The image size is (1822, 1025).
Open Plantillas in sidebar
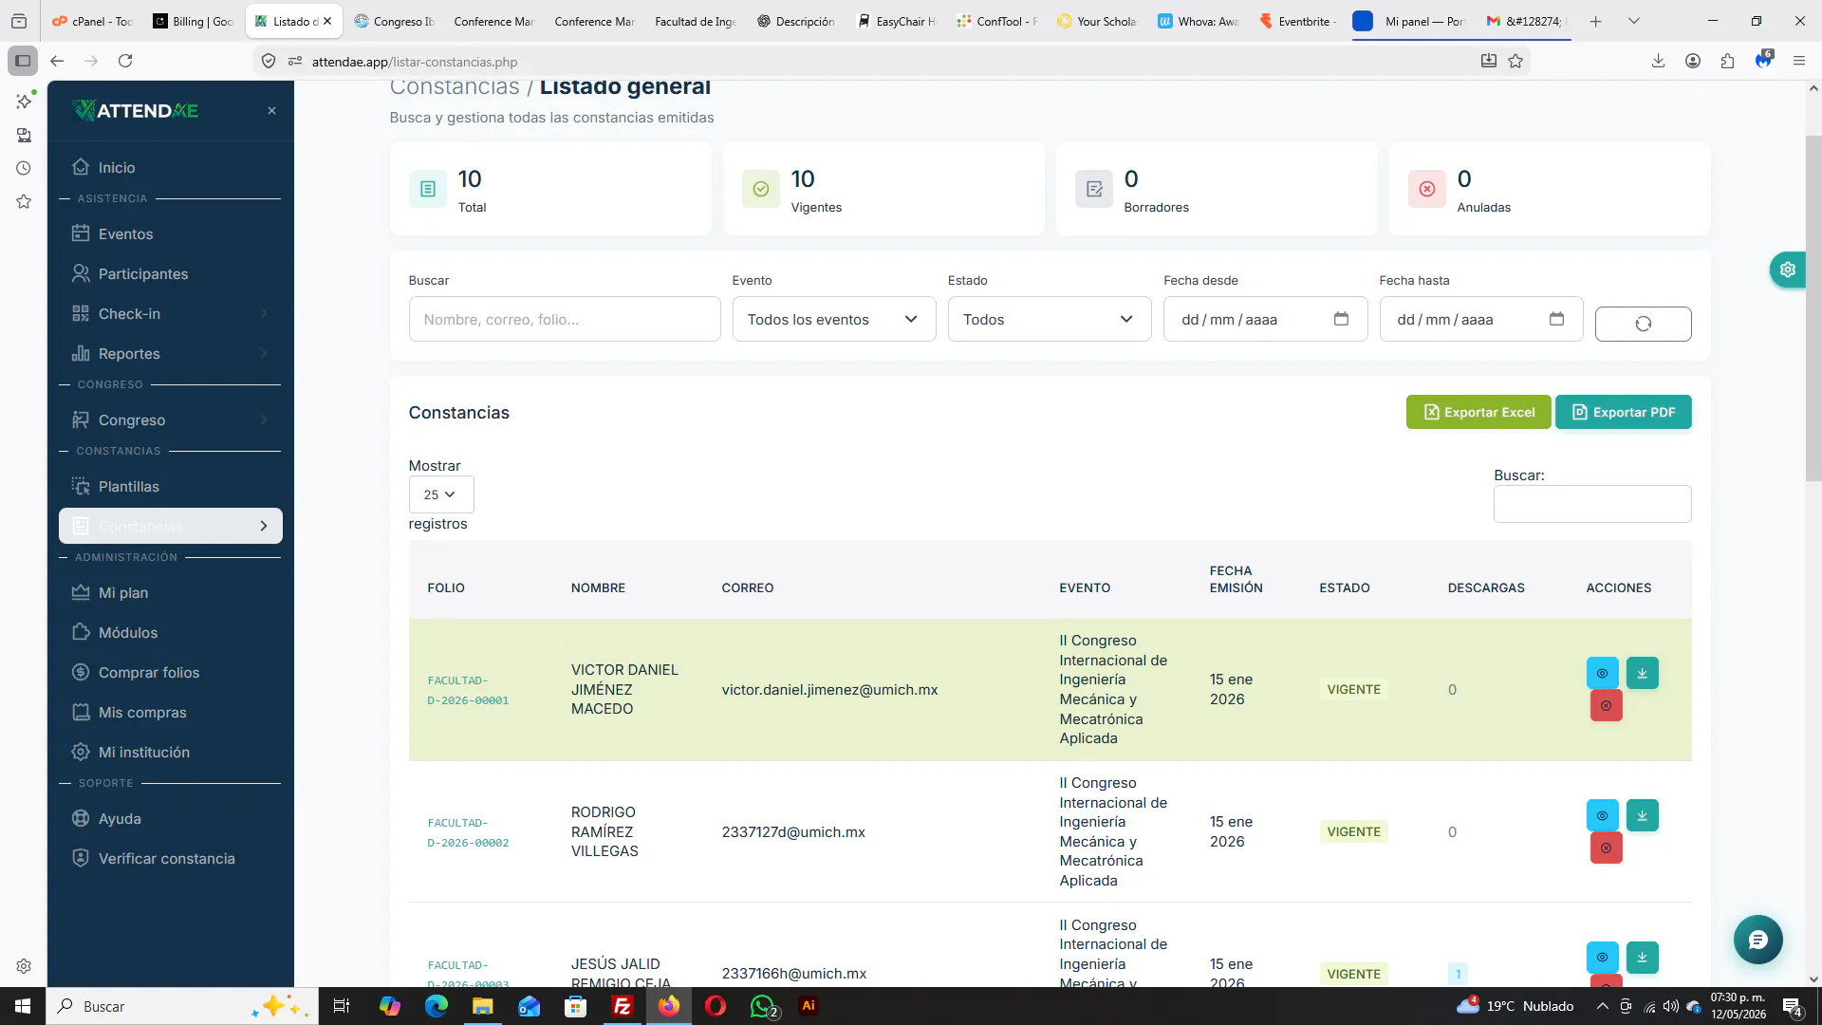point(170,487)
